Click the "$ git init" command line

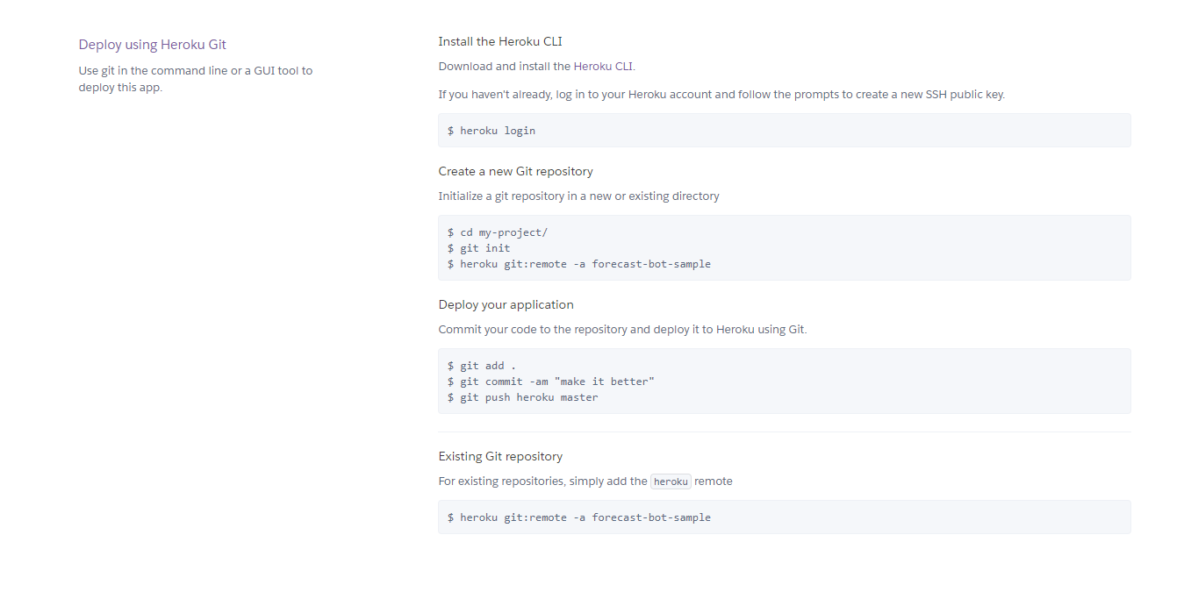point(479,248)
